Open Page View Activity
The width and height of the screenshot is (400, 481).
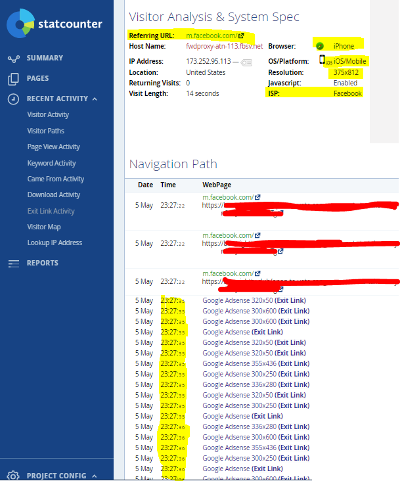[x=54, y=147]
